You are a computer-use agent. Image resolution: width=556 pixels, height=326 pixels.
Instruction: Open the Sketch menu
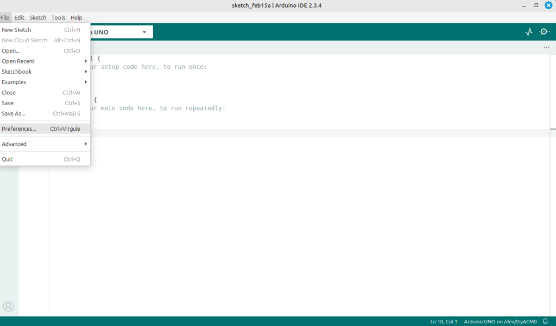click(38, 17)
